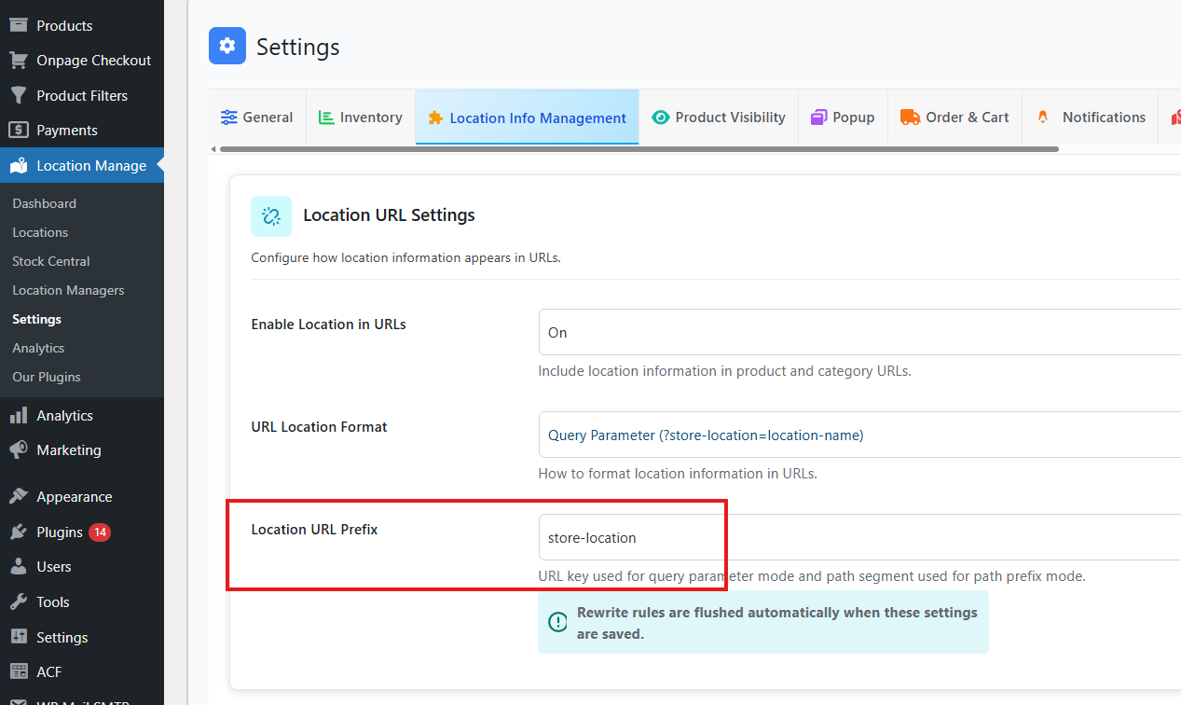Image resolution: width=1181 pixels, height=705 pixels.
Task: Open Location Managers submenu link
Action: click(x=68, y=290)
